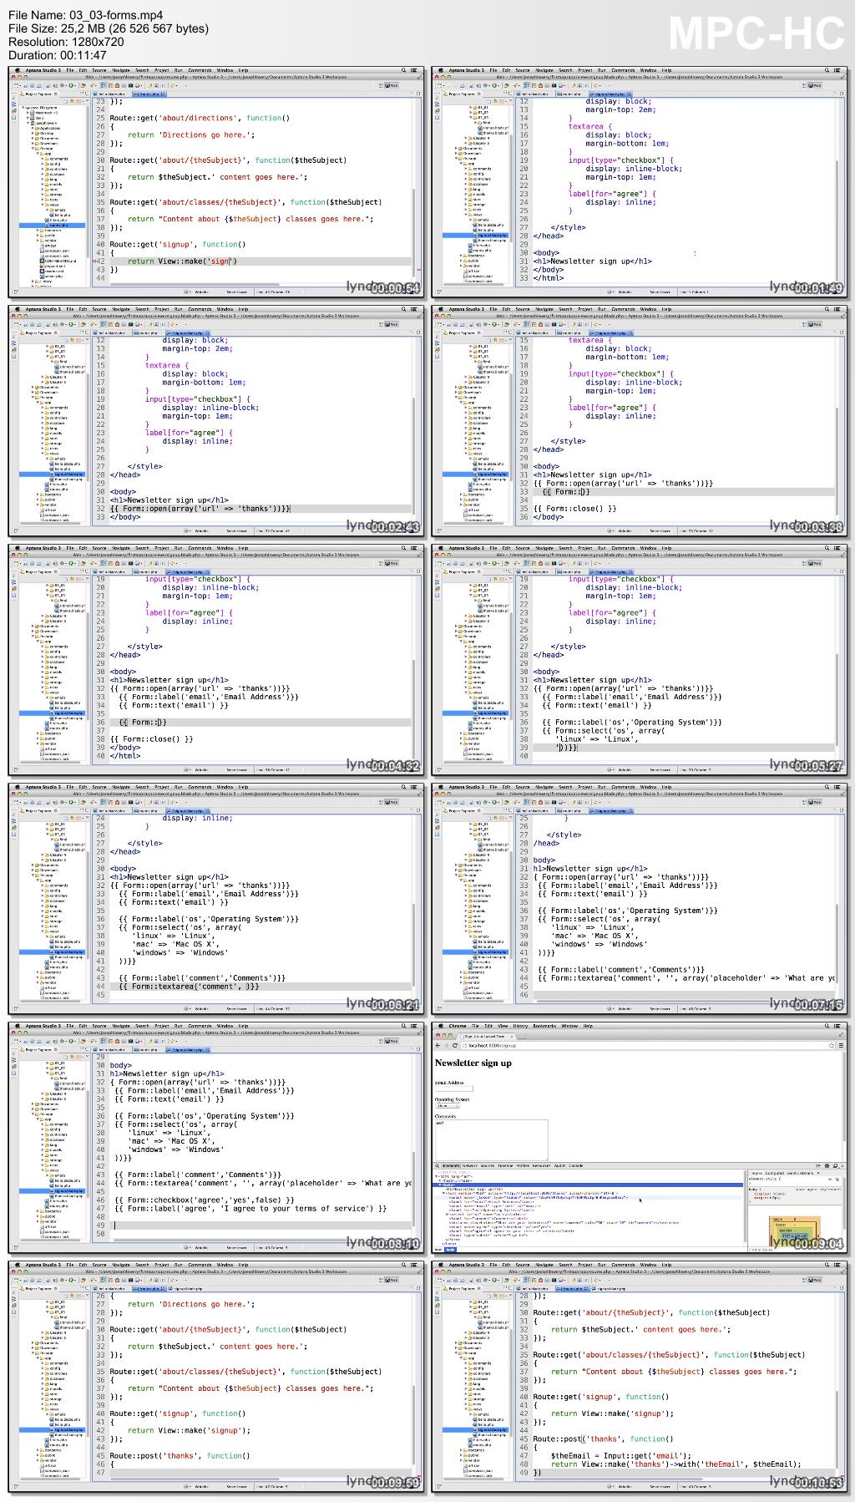Click the Form::open line 32 in the 00:02:43 frame
Viewport: 855px width, 1502px height.
coord(200,508)
